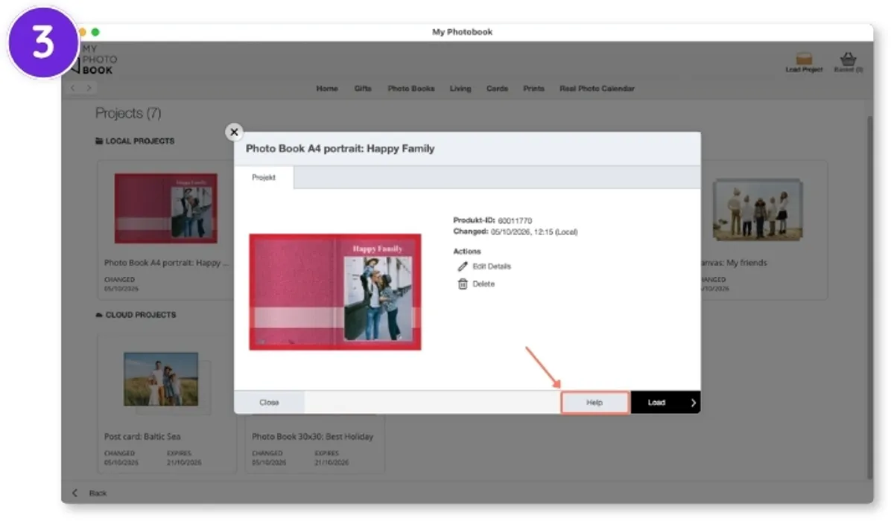Open the Basket icon
This screenshot has height=521, width=894.
coord(848,59)
